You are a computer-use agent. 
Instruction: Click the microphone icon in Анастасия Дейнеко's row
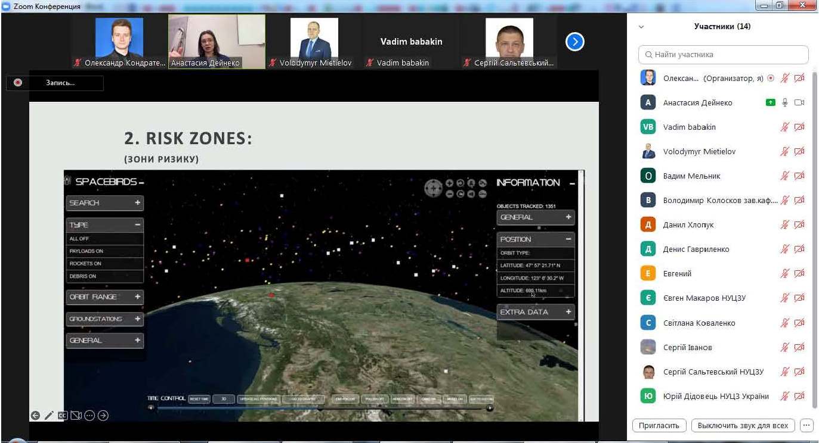tap(785, 102)
